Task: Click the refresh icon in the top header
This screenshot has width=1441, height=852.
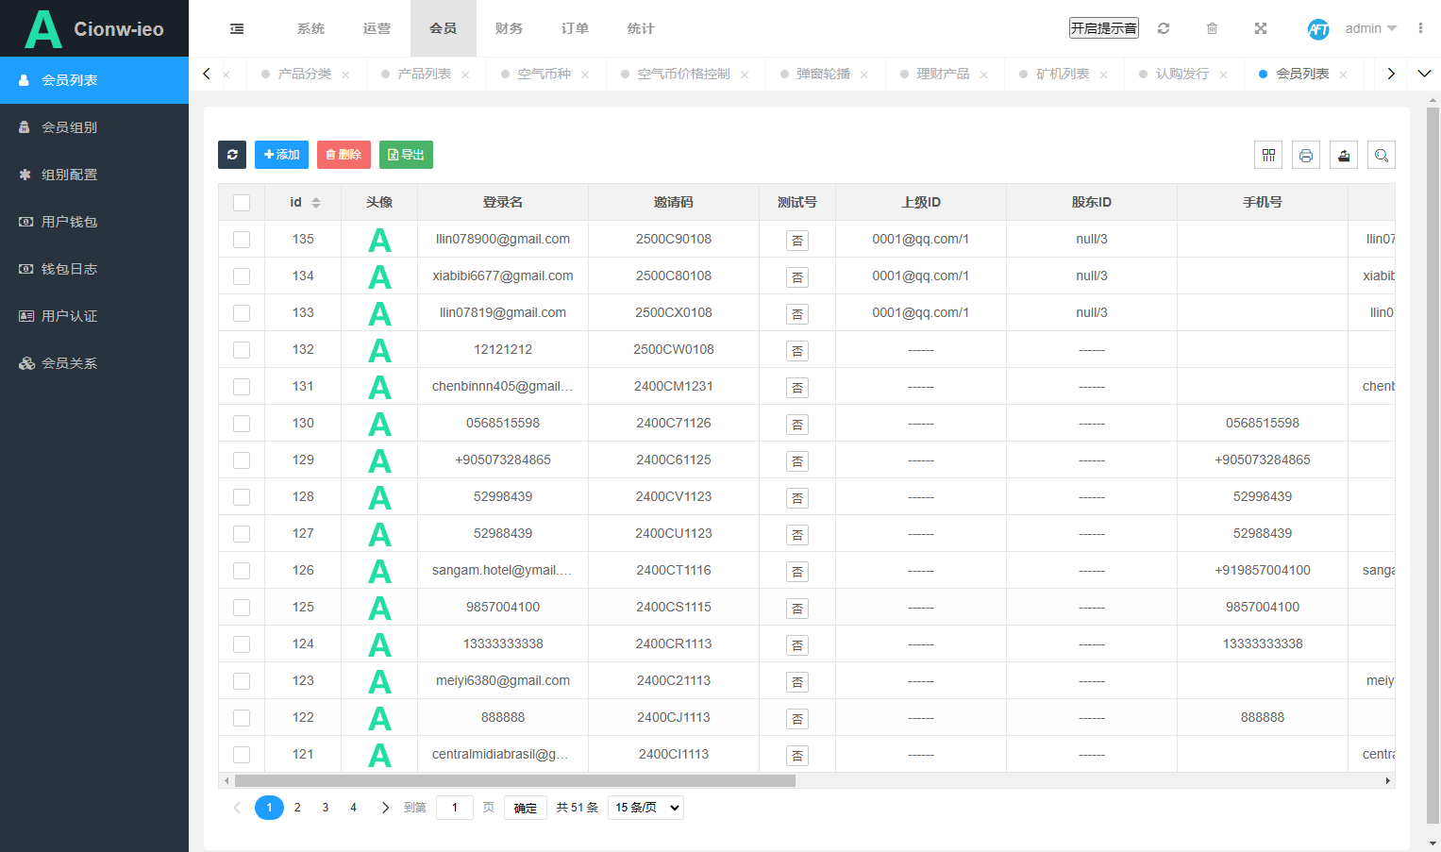Action: (1164, 28)
